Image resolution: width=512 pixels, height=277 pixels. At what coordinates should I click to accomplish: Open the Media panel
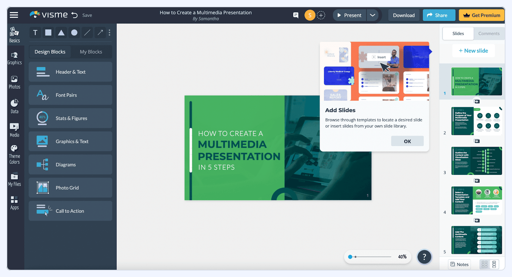click(x=14, y=130)
